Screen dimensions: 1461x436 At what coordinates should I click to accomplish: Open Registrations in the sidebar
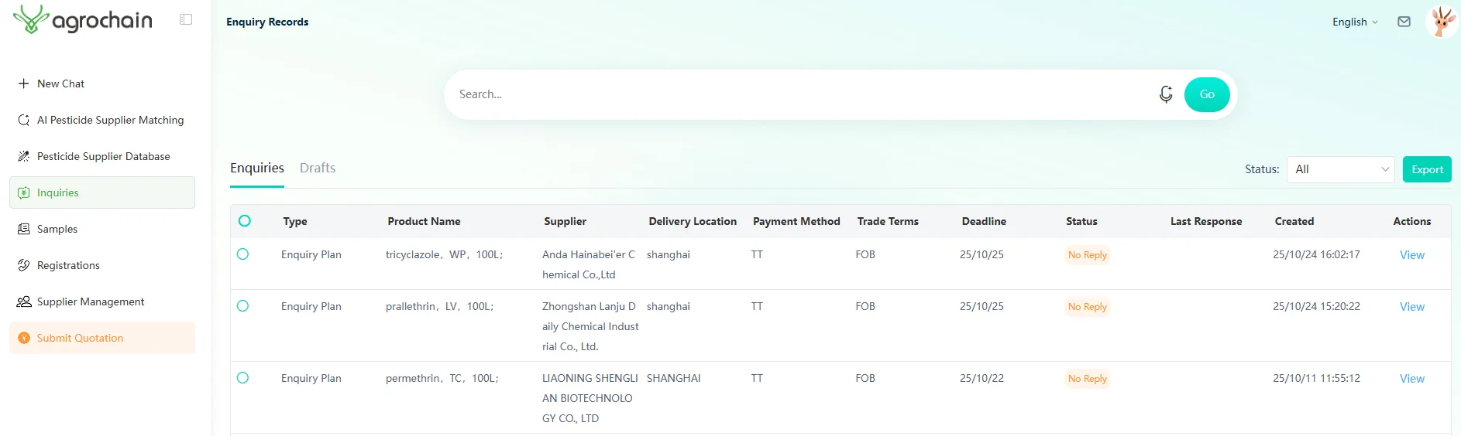tap(68, 265)
